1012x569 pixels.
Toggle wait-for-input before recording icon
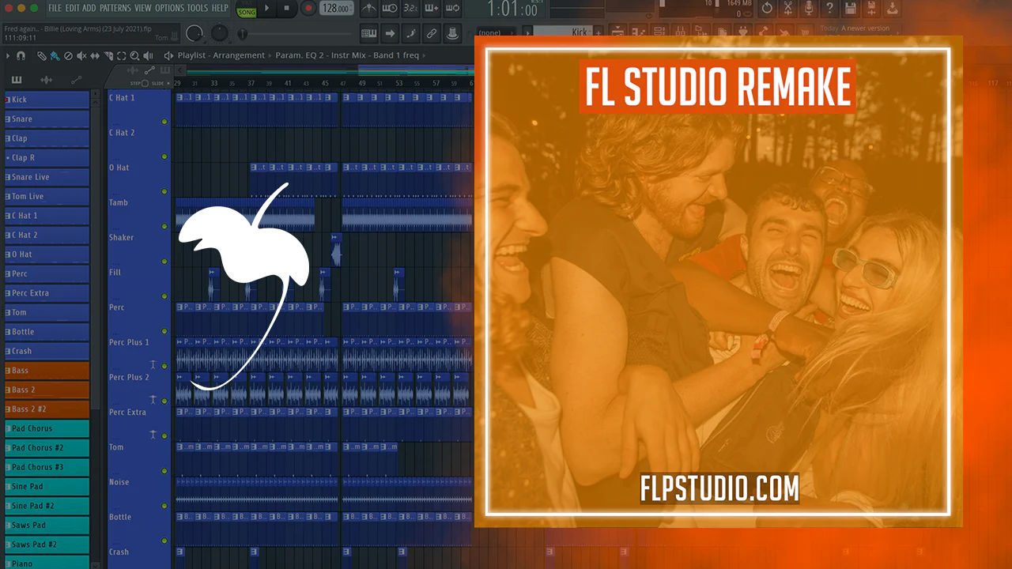pos(390,9)
